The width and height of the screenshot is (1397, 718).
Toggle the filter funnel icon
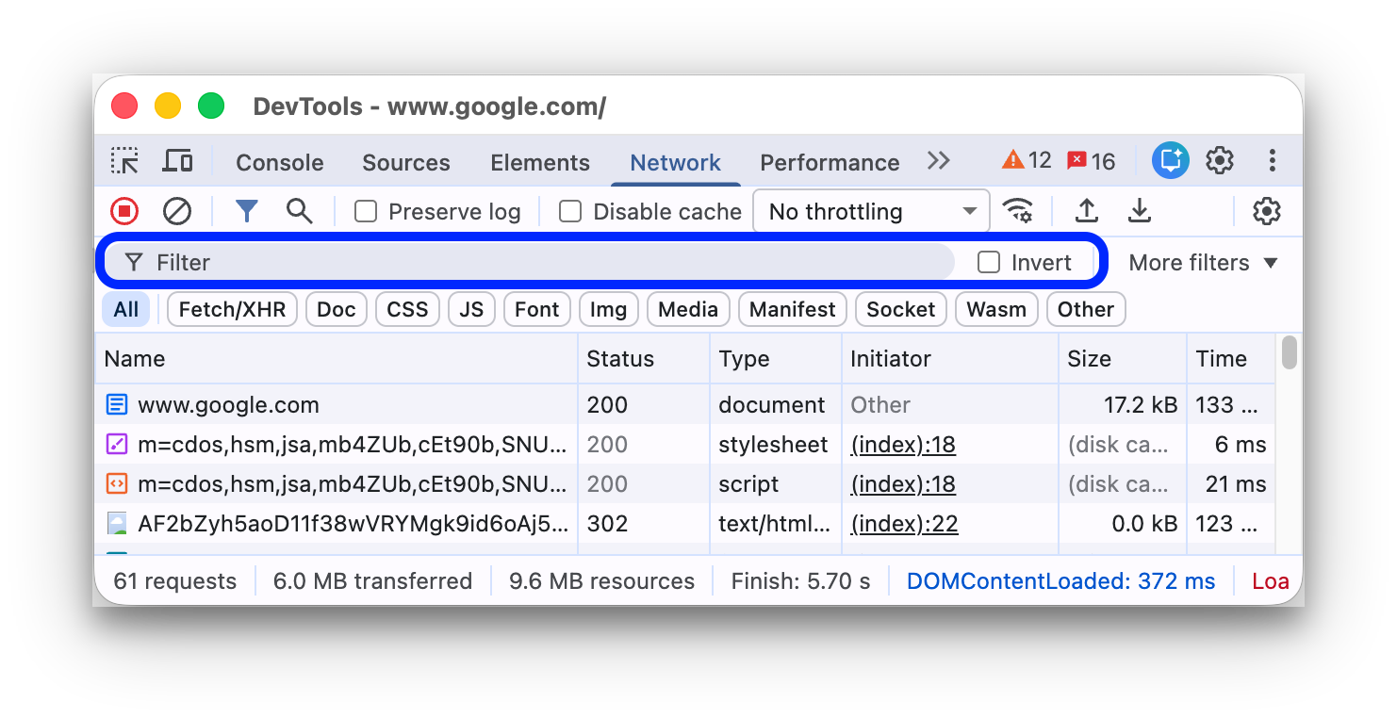pyautogui.click(x=247, y=211)
